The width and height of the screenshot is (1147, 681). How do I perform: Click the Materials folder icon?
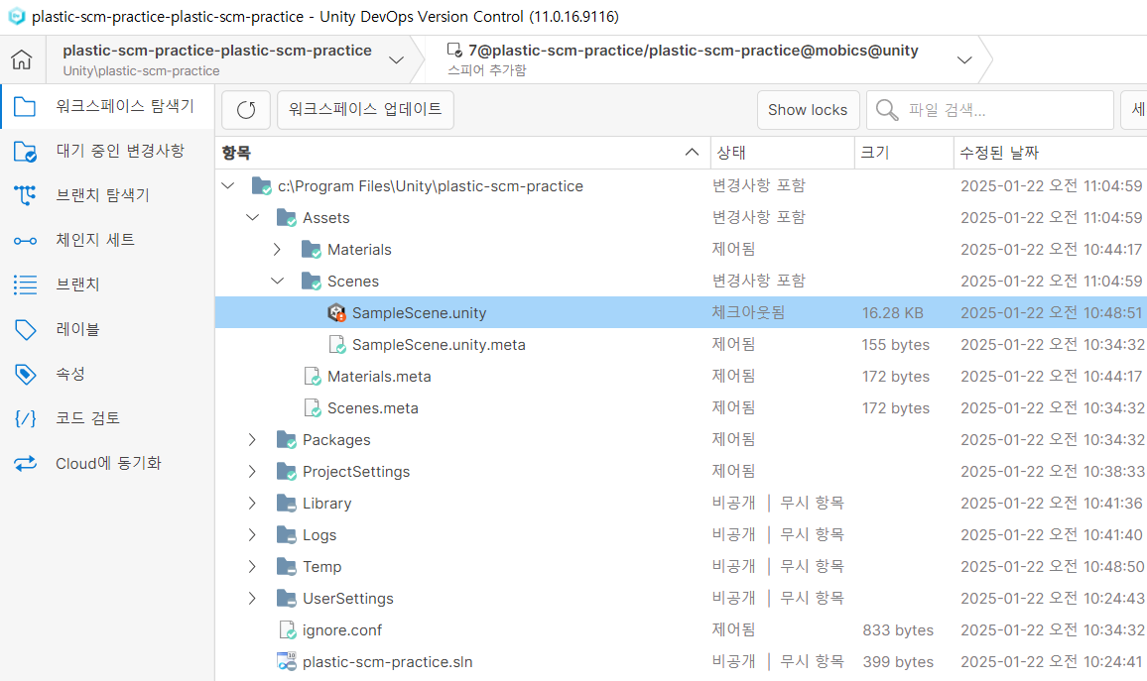312,250
